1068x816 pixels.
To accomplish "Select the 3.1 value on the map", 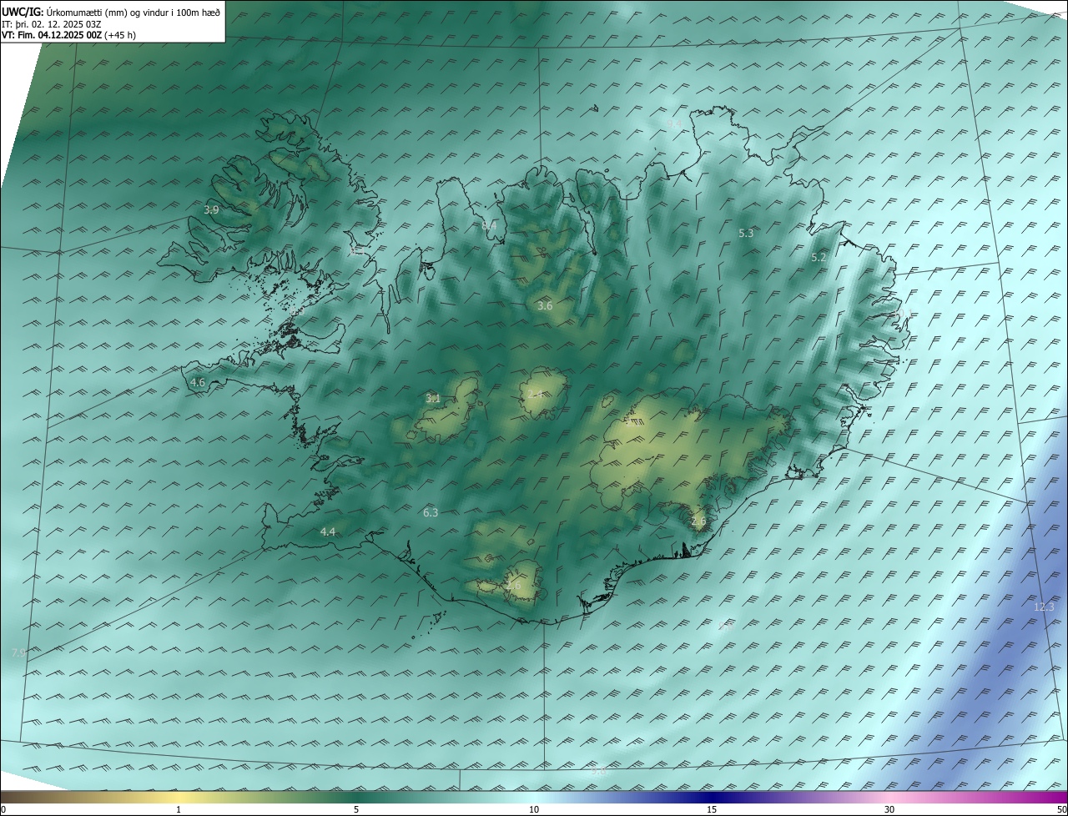I will tap(433, 399).
